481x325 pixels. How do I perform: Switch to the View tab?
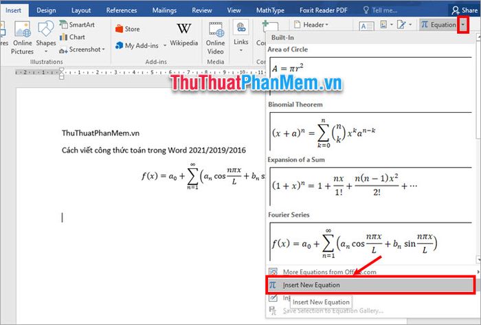[x=234, y=10]
